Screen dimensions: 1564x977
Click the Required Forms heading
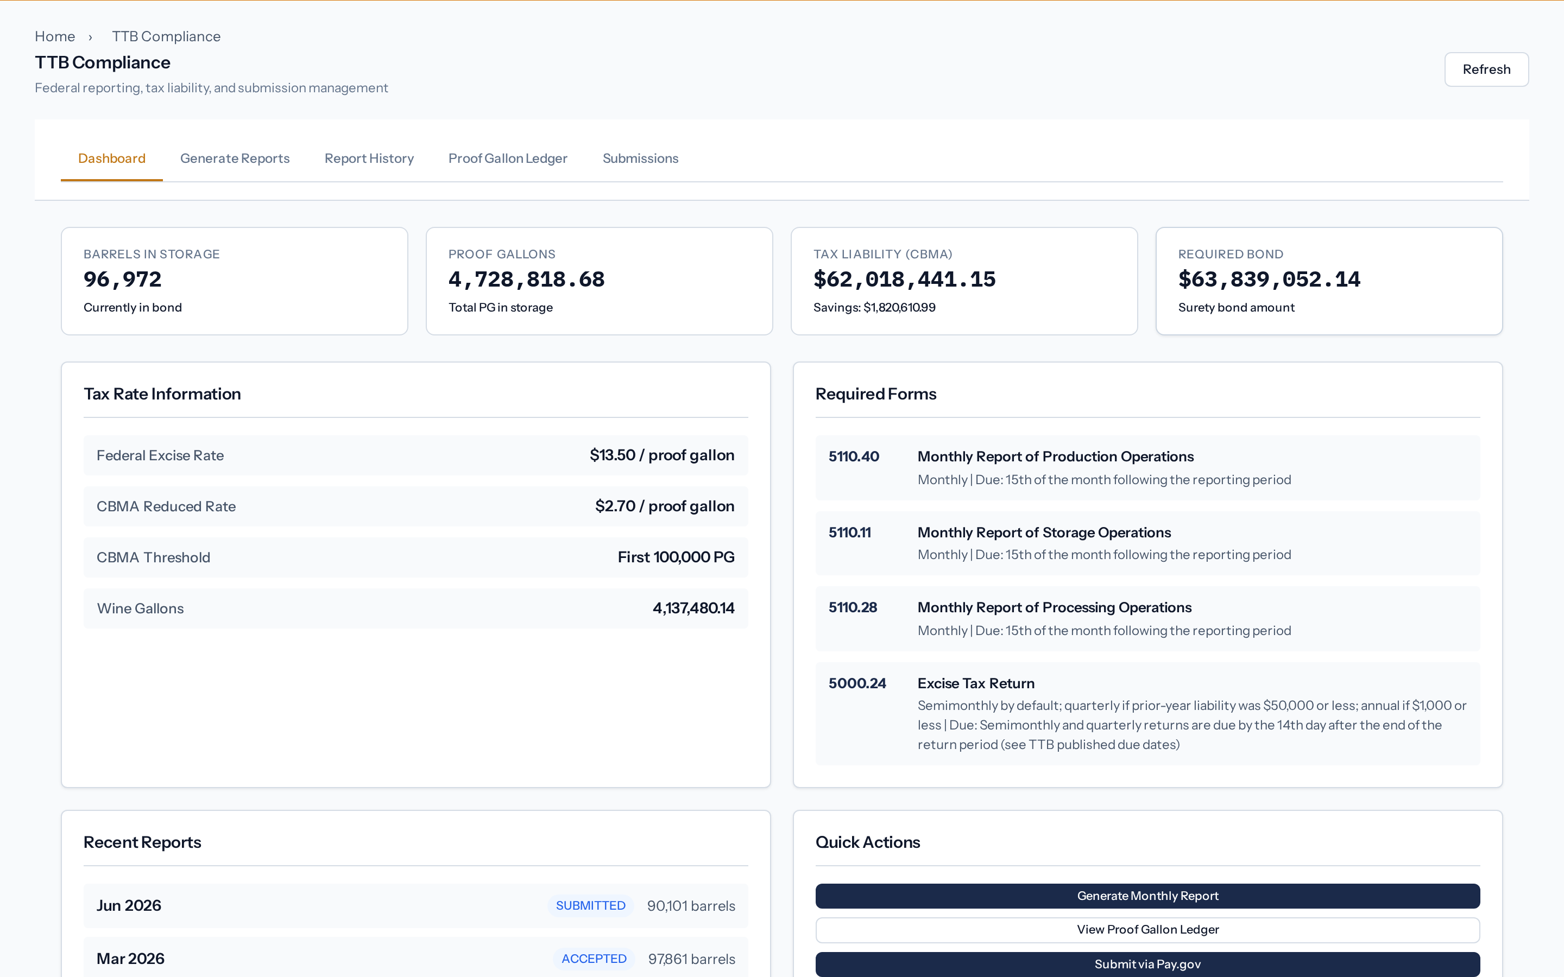(x=876, y=394)
